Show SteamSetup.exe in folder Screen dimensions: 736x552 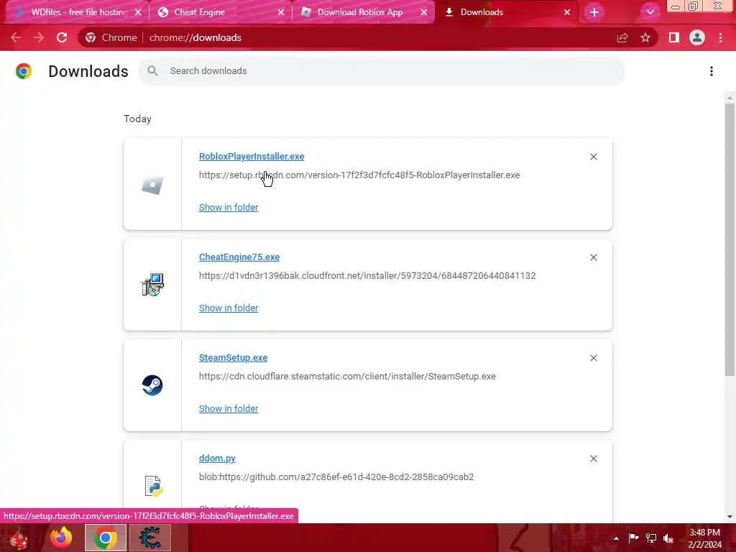point(229,409)
